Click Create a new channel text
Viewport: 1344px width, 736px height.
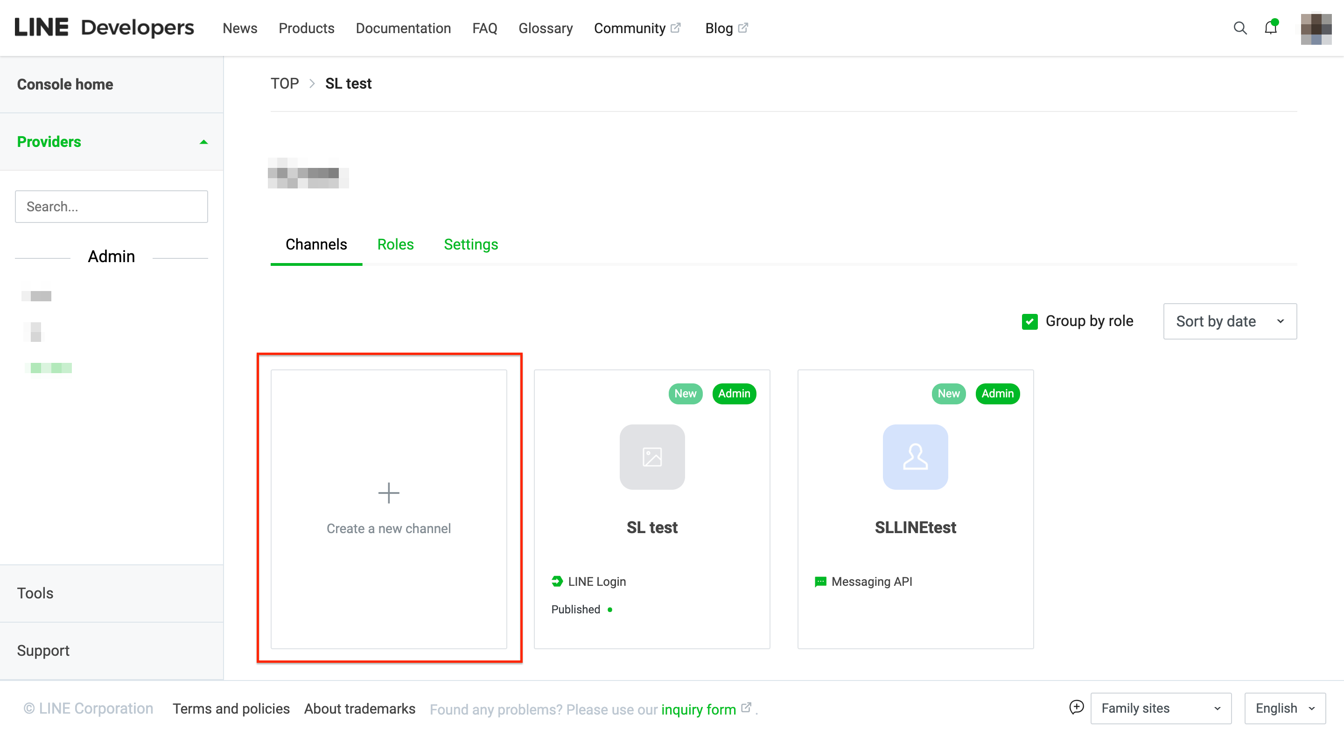tap(389, 528)
